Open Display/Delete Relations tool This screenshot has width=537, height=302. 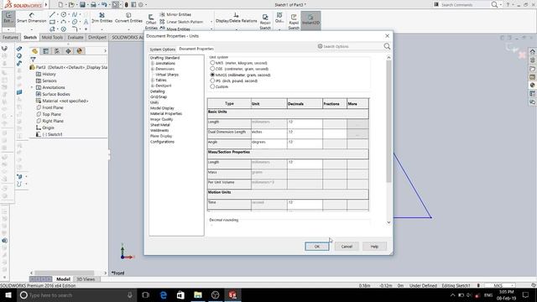tap(236, 18)
